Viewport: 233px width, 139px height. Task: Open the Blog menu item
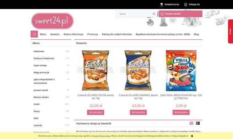click(196, 34)
